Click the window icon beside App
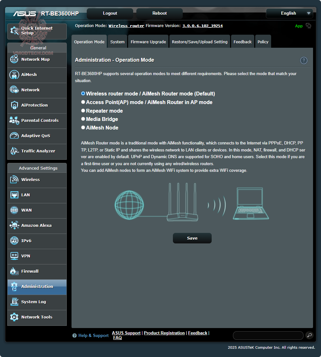This screenshot has width=321, height=357. click(309, 25)
